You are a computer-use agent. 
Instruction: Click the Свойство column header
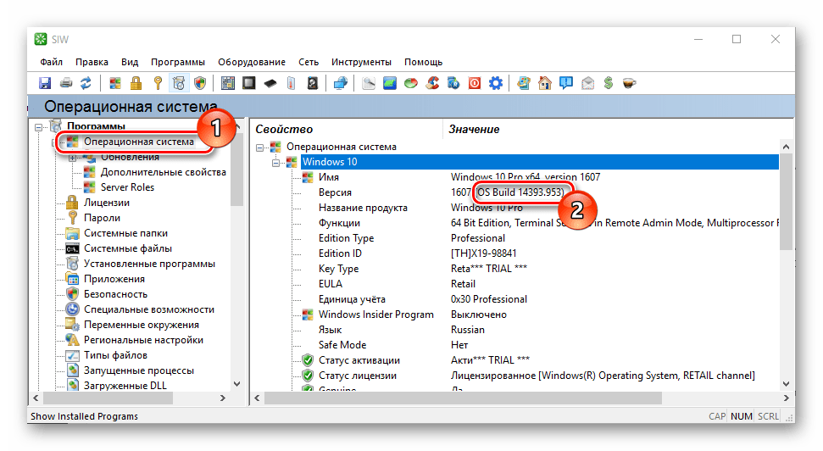(x=285, y=129)
